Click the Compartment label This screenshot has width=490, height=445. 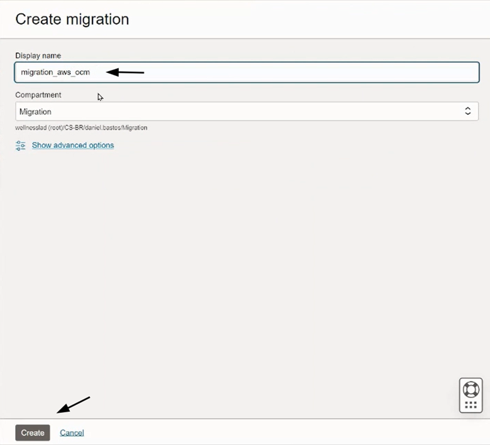[38, 95]
